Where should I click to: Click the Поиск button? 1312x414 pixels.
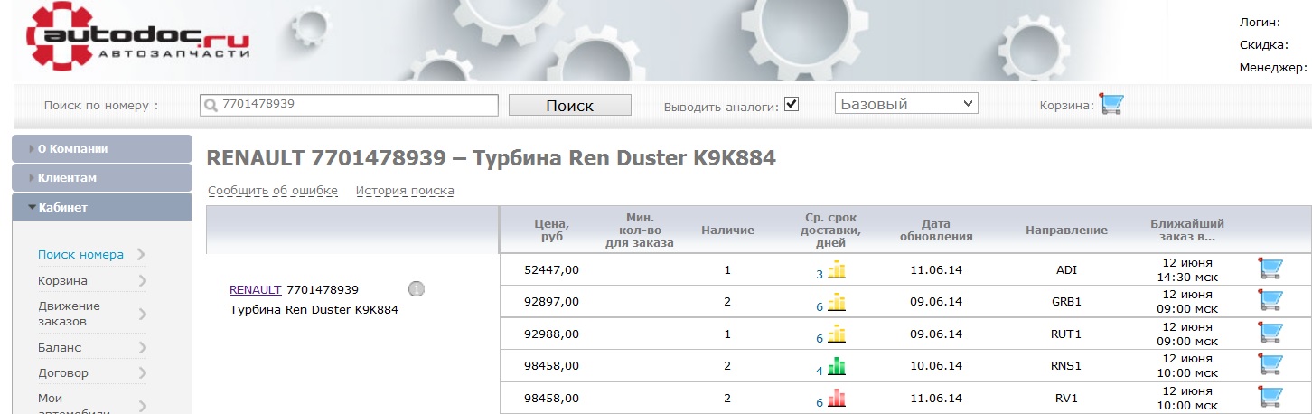(570, 105)
